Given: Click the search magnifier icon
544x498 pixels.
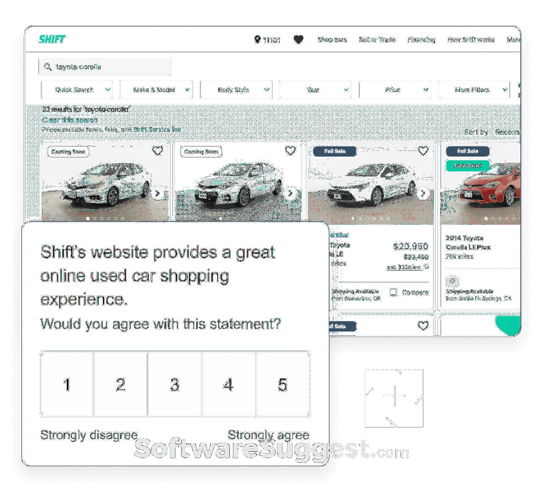Looking at the screenshot, I should [47, 67].
